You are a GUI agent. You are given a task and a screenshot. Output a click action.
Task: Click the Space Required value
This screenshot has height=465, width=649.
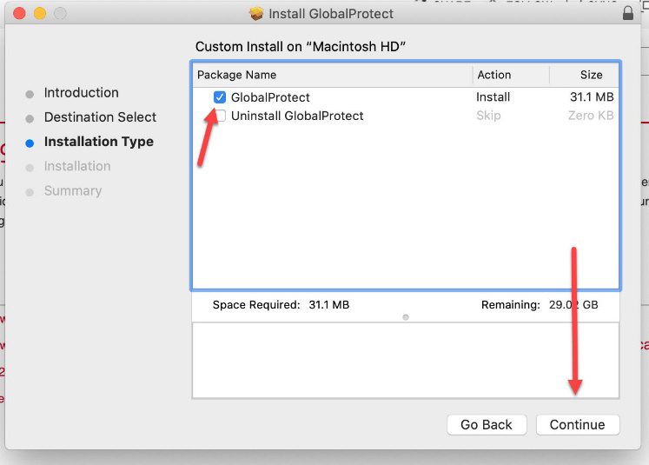point(329,305)
